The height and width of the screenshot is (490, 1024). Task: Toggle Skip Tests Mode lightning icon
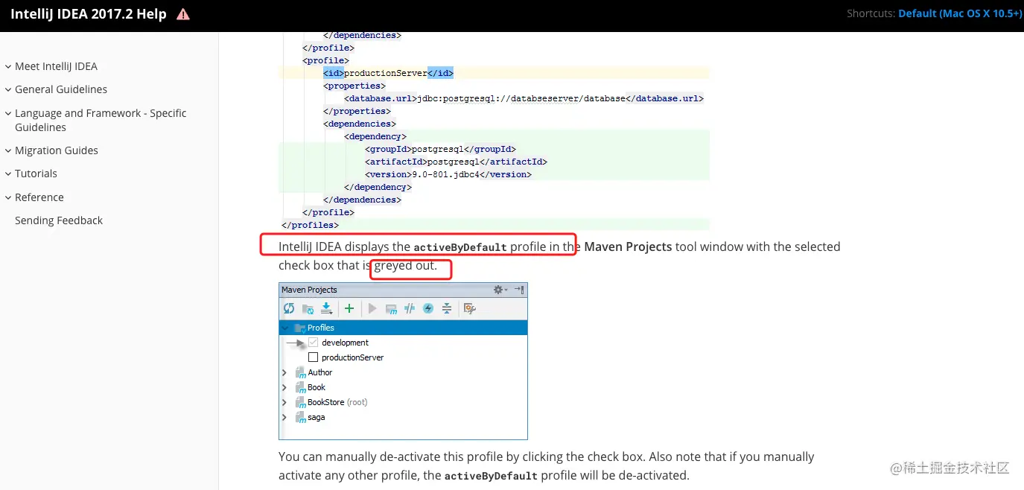(428, 308)
